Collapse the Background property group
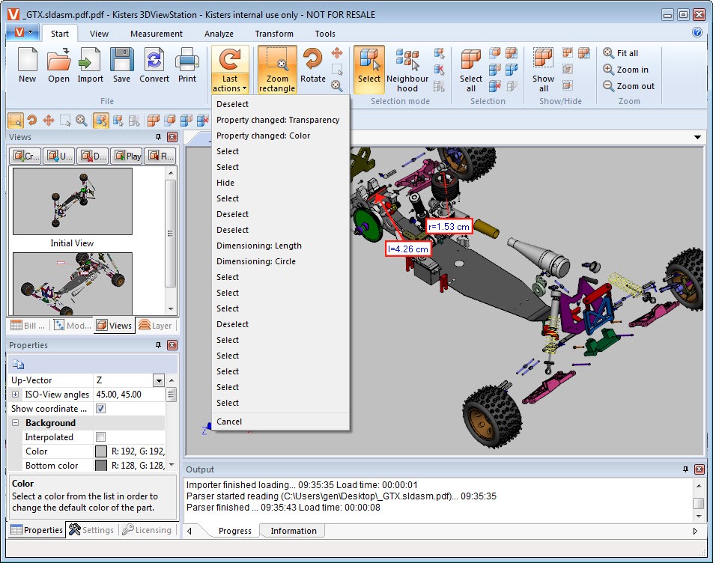 pos(16,423)
